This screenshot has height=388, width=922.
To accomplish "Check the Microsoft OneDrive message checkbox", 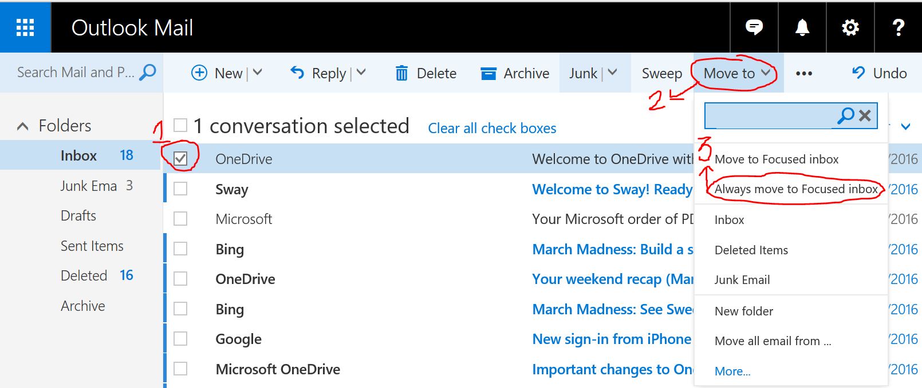I will click(180, 369).
